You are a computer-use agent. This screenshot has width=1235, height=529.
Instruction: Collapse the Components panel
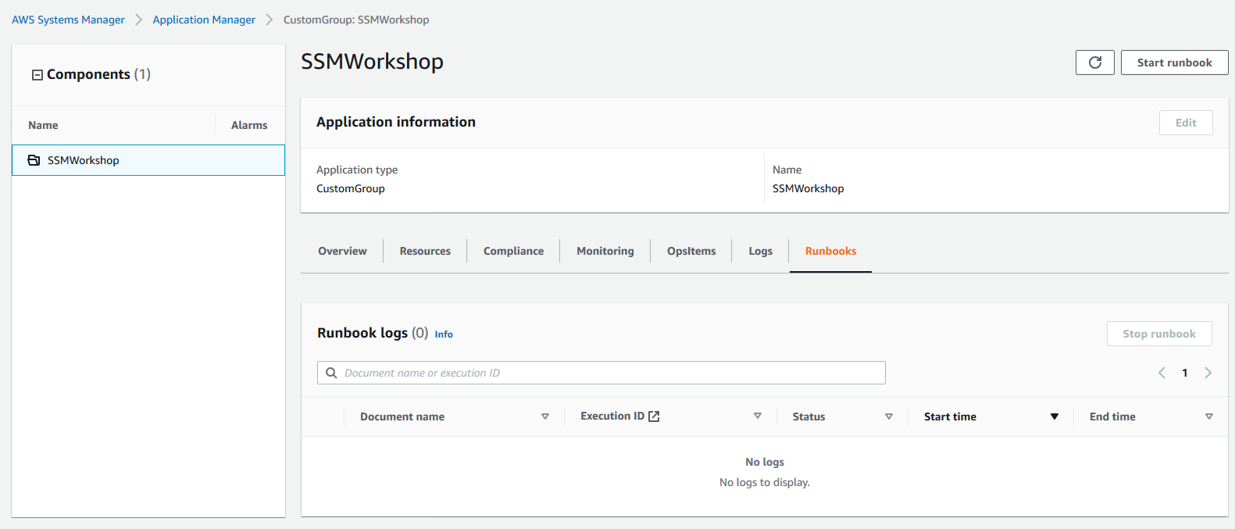click(37, 75)
